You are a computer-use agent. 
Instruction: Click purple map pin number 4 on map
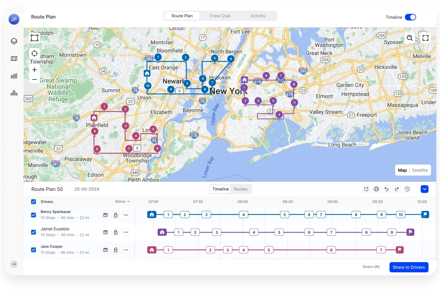[279, 114]
